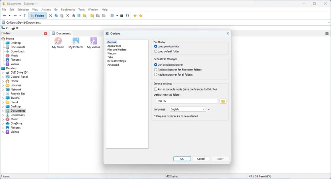This screenshot has height=179, width=331.
Task: Click the Apply button
Action: point(220,159)
